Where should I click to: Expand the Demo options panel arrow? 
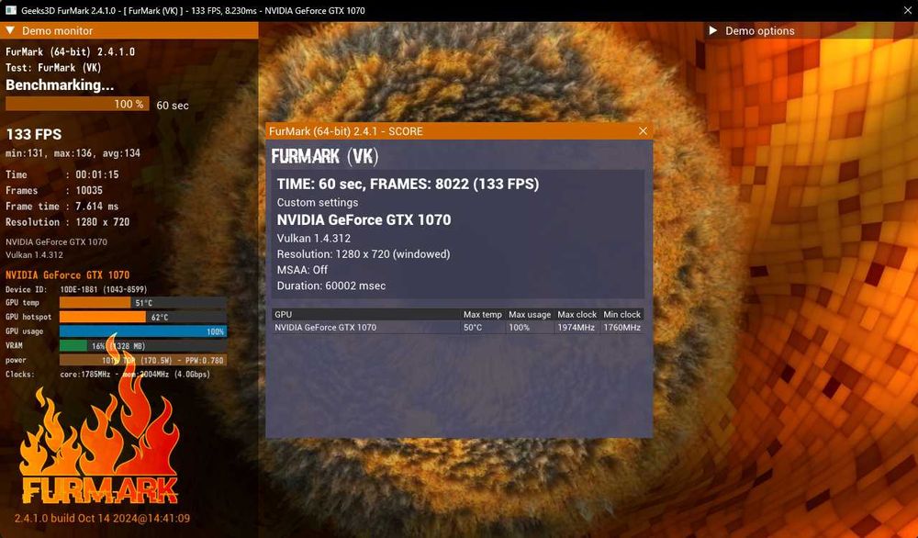[x=712, y=30]
